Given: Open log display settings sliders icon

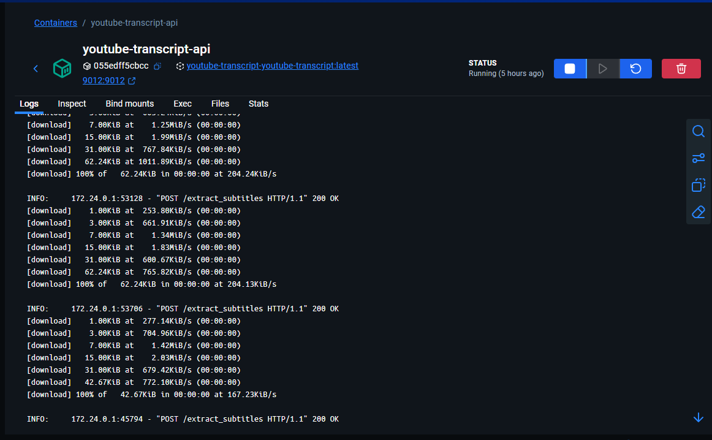Looking at the screenshot, I should (x=699, y=158).
